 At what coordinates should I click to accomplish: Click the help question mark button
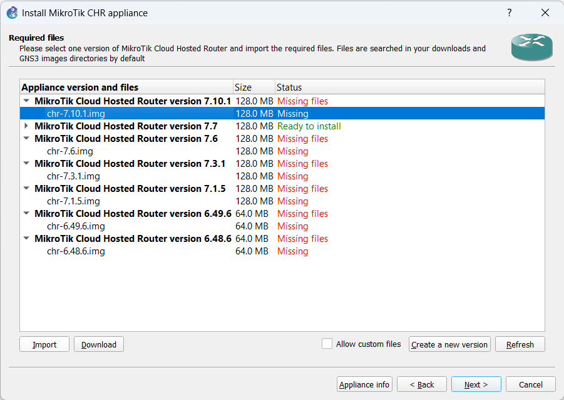(510, 13)
